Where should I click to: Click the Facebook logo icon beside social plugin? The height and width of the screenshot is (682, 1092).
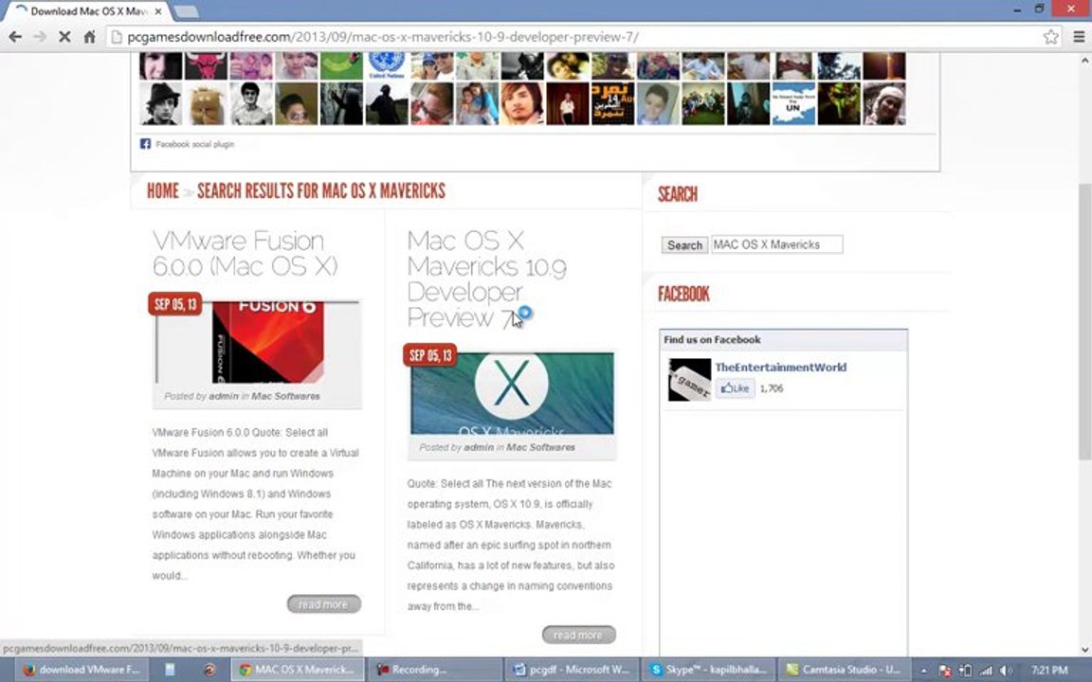click(x=145, y=144)
